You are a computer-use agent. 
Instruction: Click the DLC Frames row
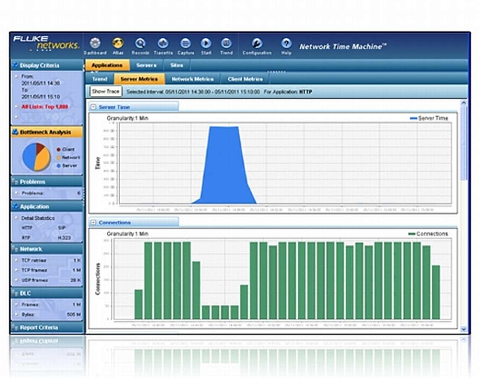pyautogui.click(x=48, y=304)
